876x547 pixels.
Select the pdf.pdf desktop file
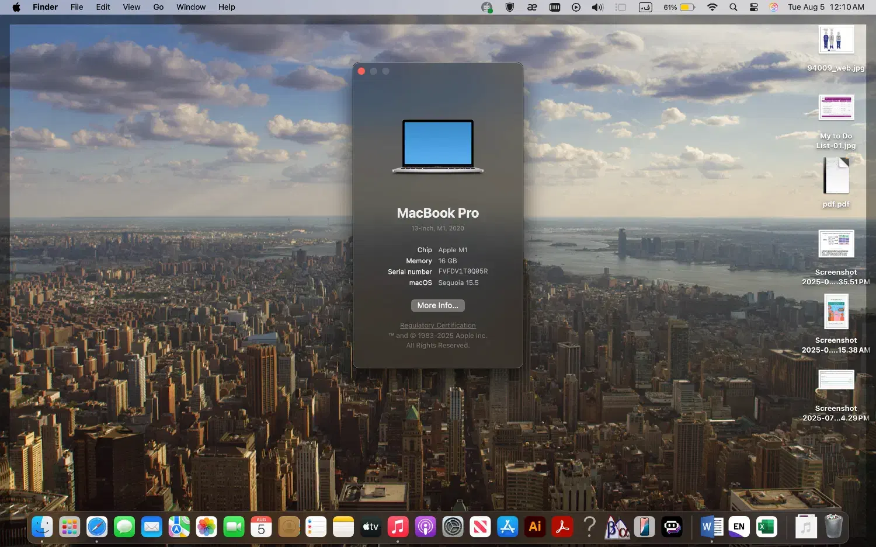click(836, 183)
